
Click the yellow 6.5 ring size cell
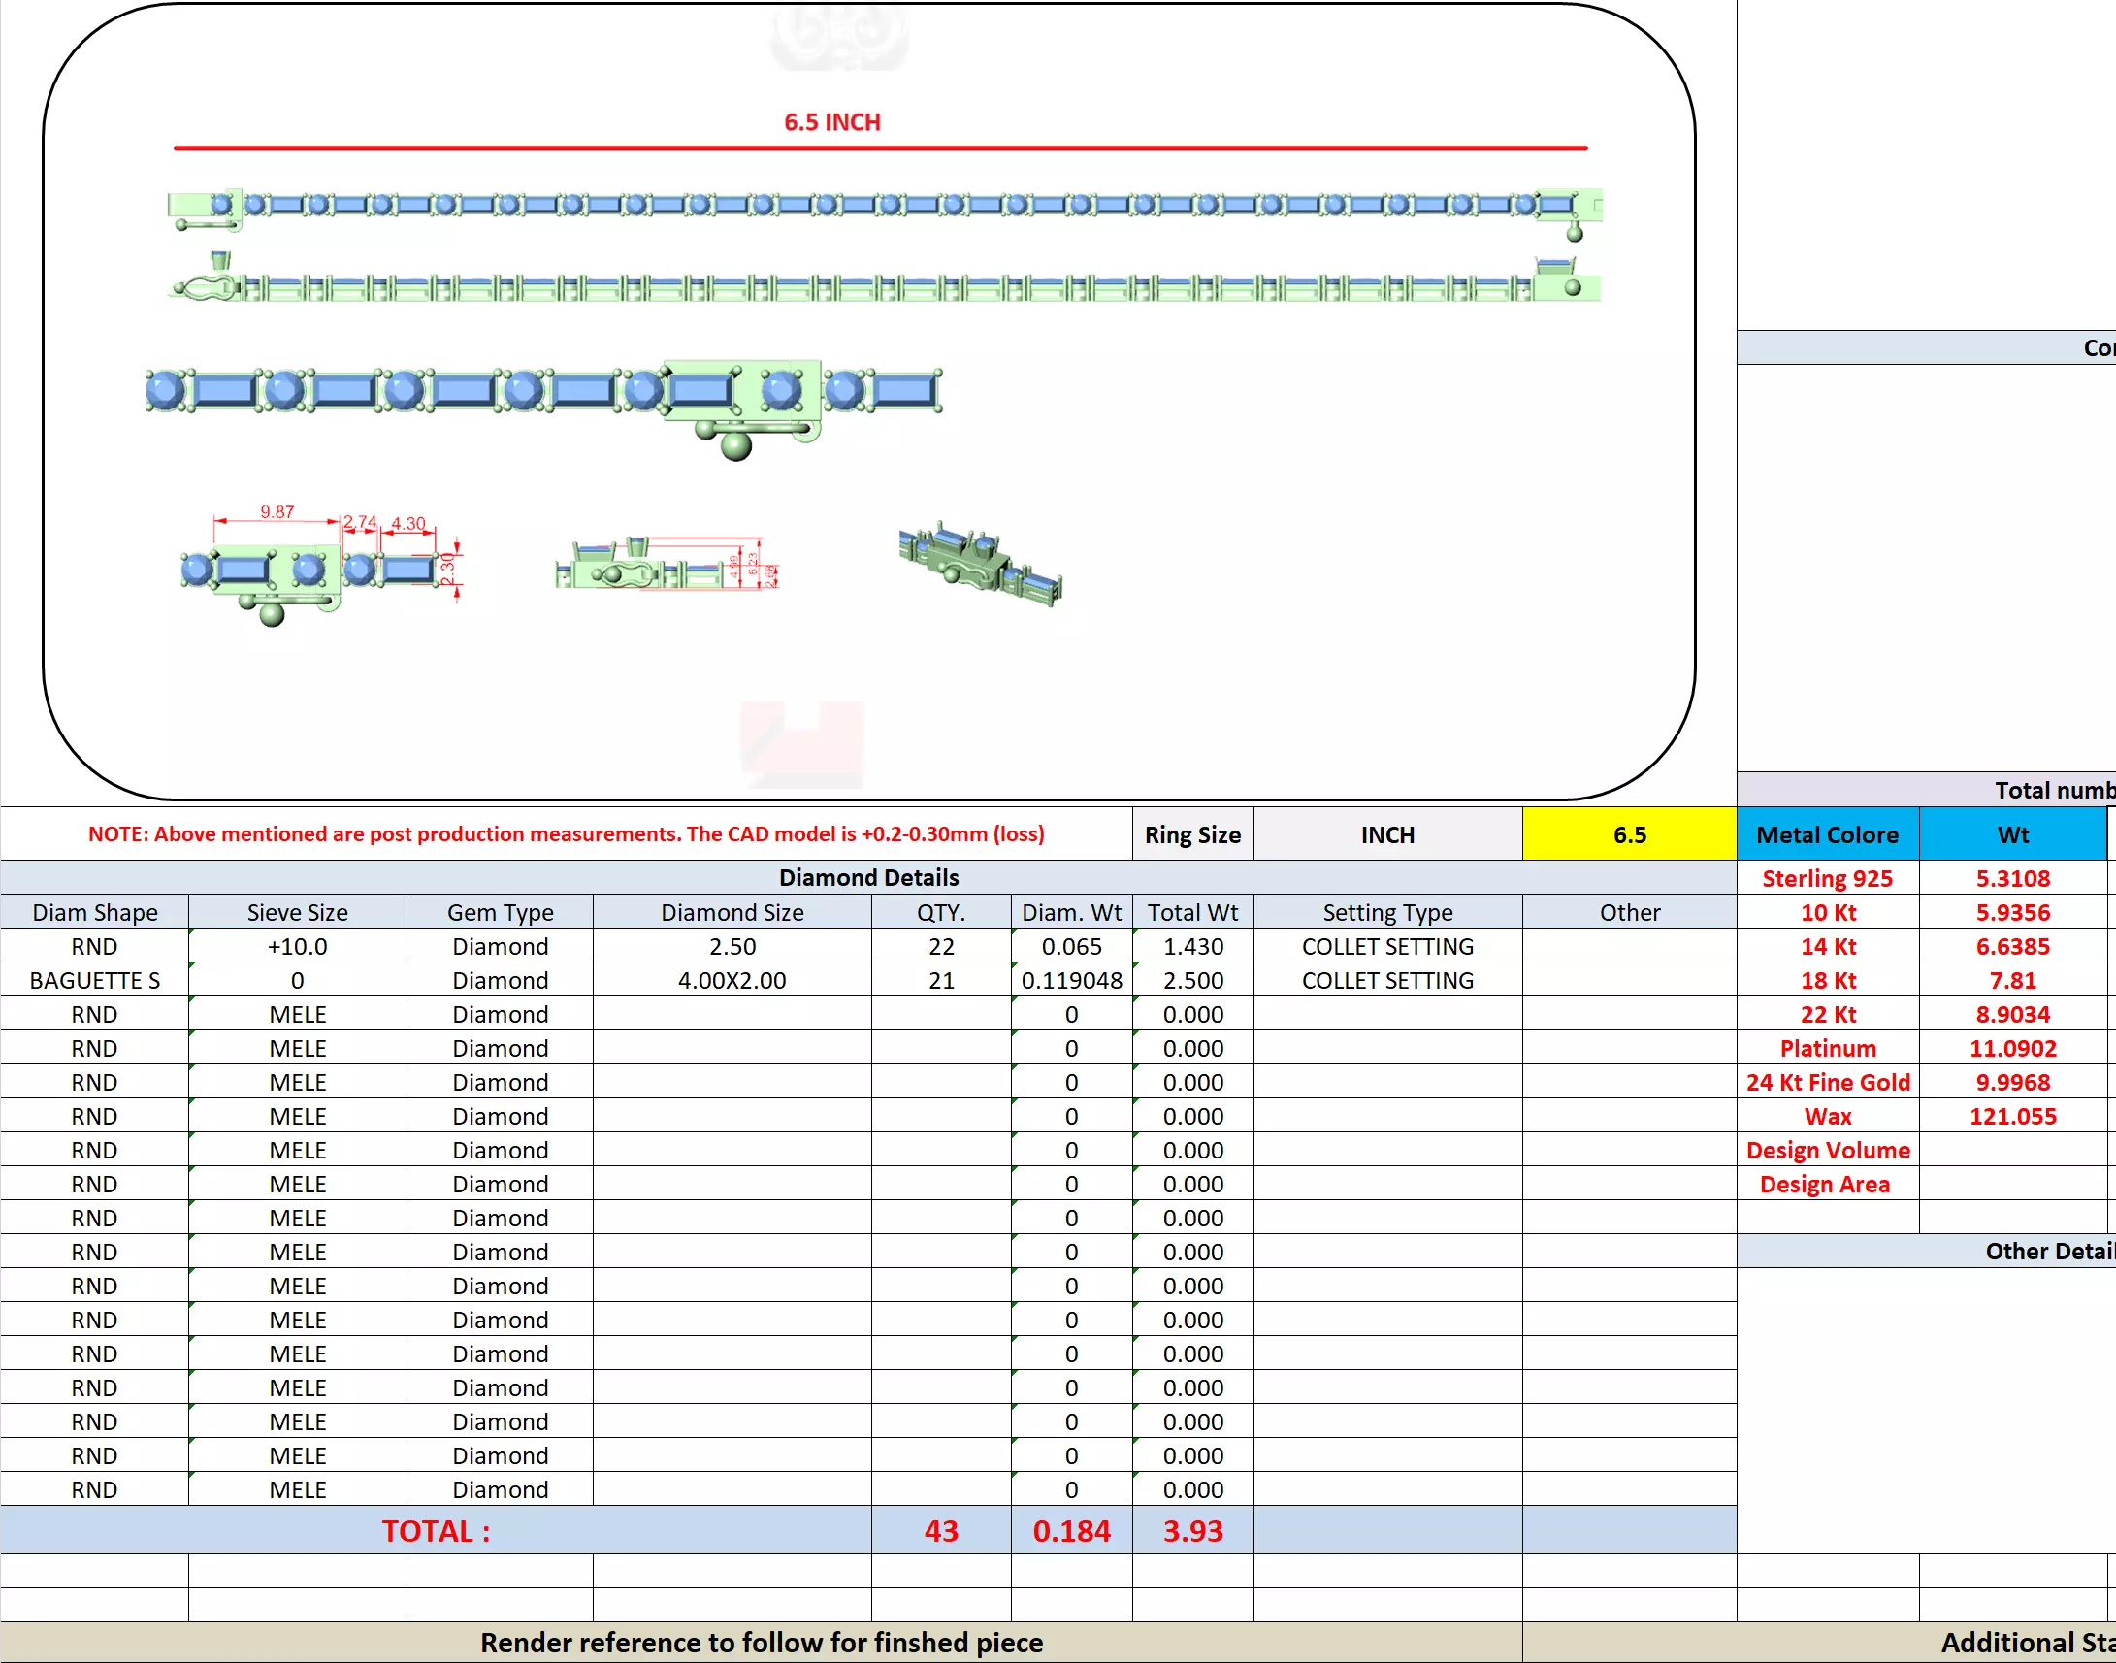point(1628,834)
